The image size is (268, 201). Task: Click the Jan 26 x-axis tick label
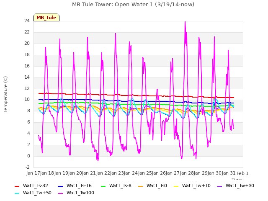159,173
